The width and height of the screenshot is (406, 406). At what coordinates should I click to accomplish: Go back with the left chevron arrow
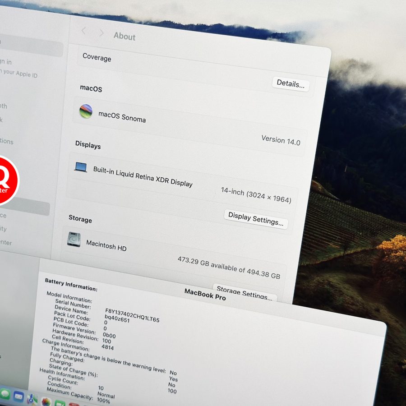coord(83,31)
